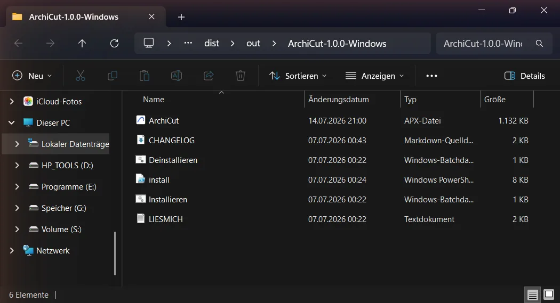The image size is (560, 303).
Task: Click ArchiCut-1.0.0-Windows breadcrumb segment
Action: click(337, 44)
